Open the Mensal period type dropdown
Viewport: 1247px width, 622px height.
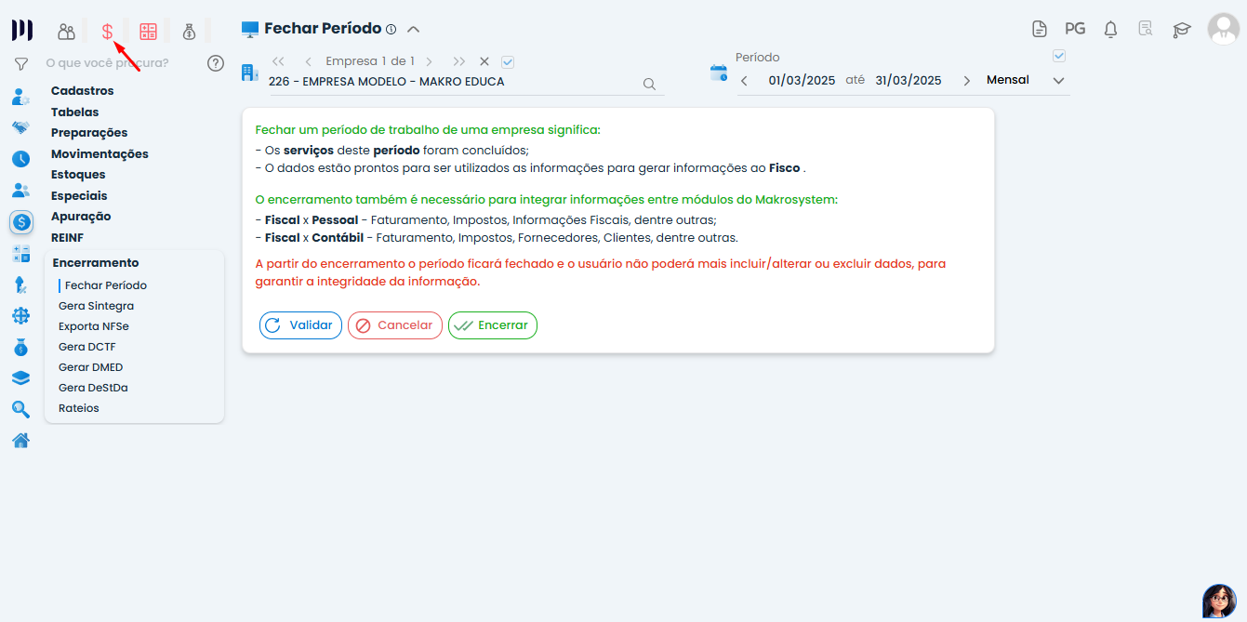[x=1058, y=81]
